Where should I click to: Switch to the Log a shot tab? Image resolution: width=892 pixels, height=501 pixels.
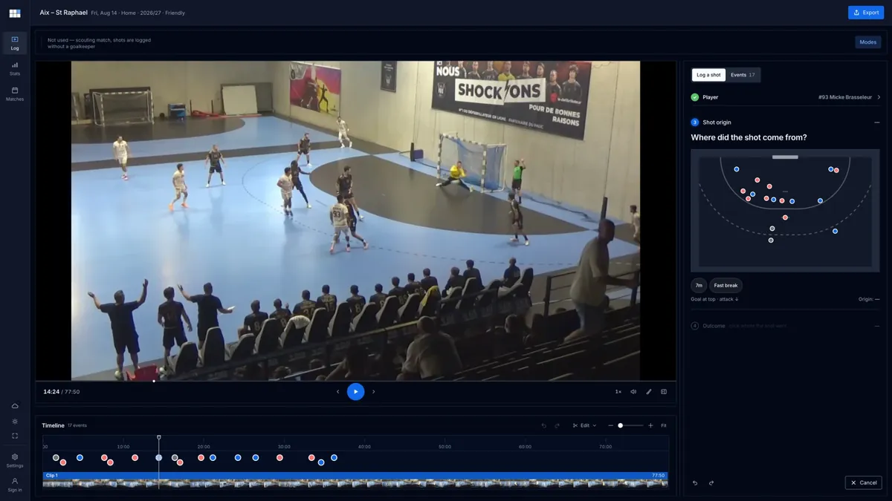click(x=708, y=75)
